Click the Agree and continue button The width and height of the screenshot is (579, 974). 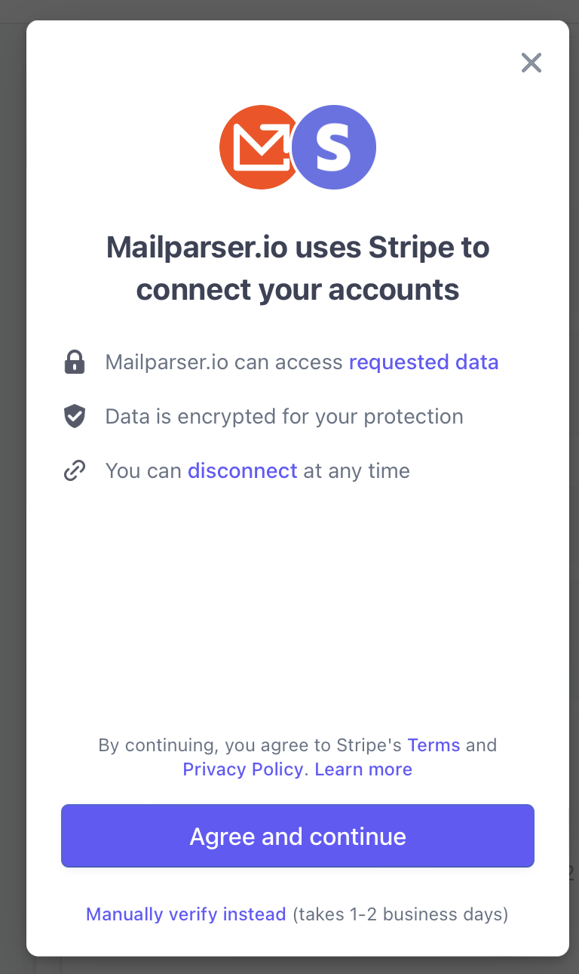tap(298, 836)
